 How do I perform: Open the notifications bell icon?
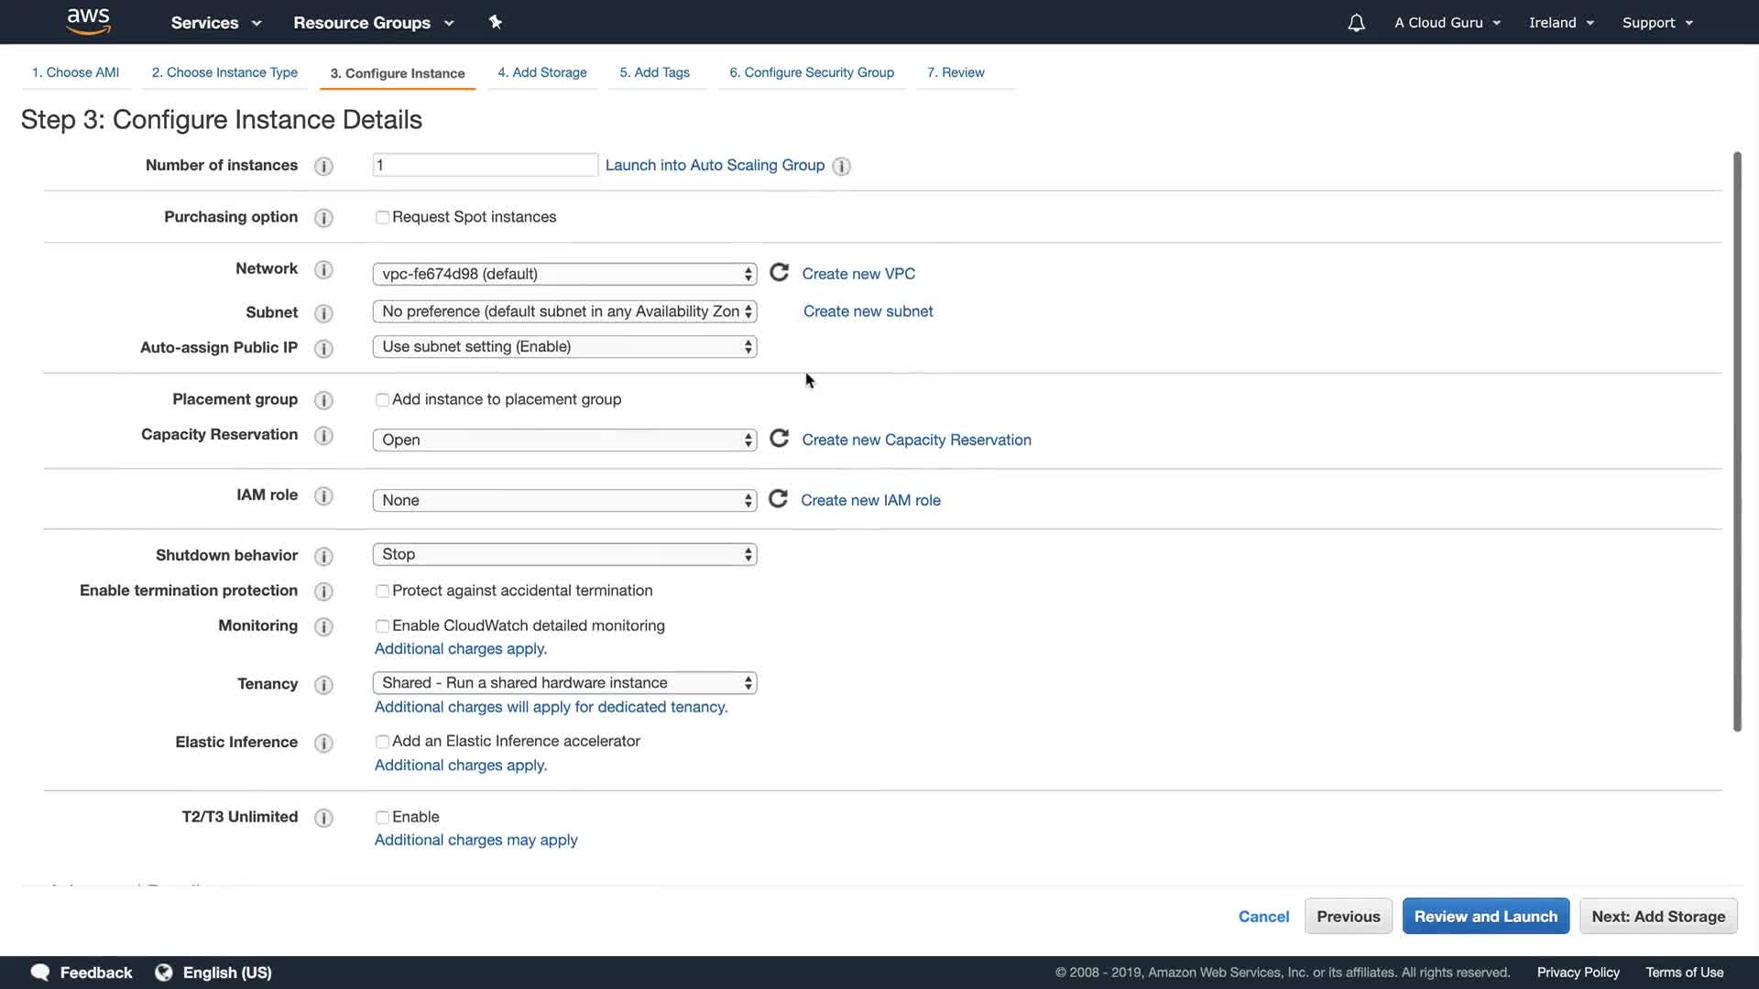pos(1356,23)
